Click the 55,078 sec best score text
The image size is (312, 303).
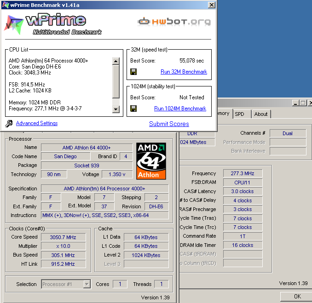click(x=191, y=61)
